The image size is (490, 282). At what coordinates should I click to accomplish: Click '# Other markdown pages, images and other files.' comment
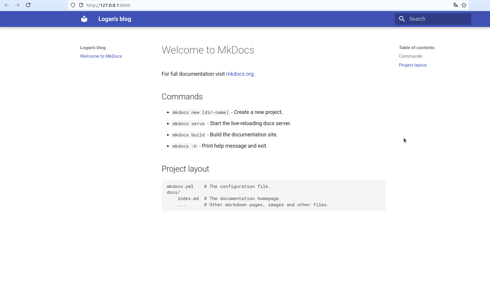pyautogui.click(x=267, y=205)
